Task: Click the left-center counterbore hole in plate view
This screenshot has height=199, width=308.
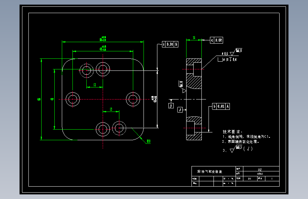Action: click(x=73, y=99)
